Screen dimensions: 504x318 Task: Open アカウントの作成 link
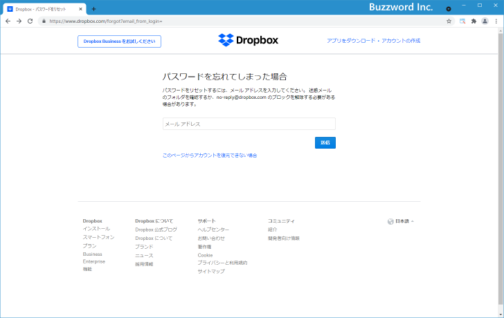(401, 41)
